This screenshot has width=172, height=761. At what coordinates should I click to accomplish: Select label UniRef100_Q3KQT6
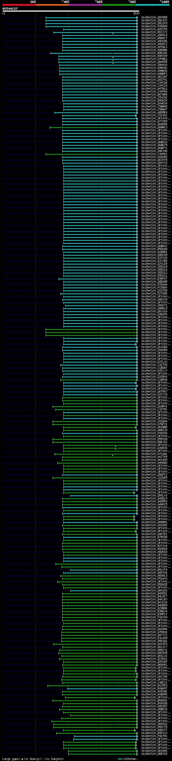(154, 314)
